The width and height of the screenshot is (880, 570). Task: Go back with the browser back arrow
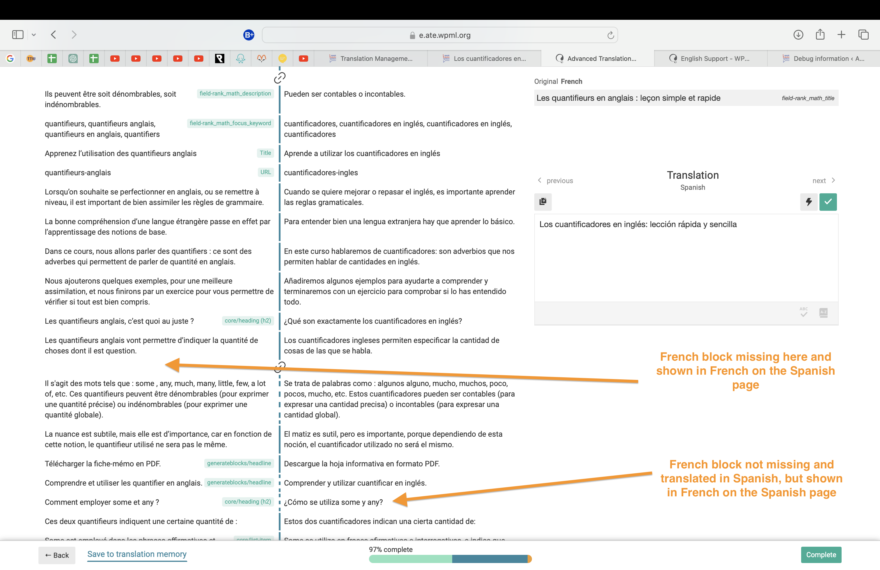54,35
